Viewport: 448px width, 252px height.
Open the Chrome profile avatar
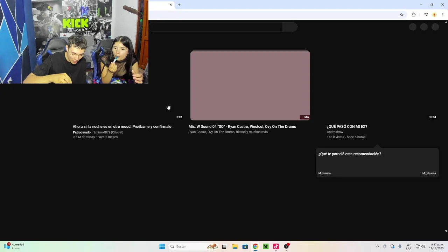(434, 15)
